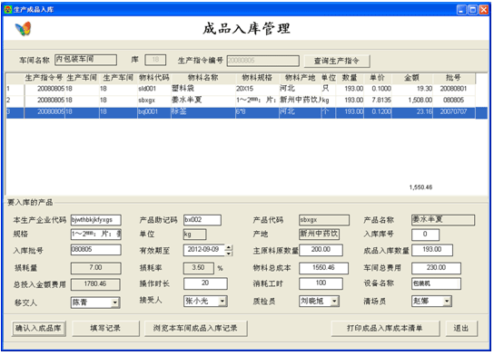Click the 数量 column header
Screen dimensions: 494x355
coord(350,78)
